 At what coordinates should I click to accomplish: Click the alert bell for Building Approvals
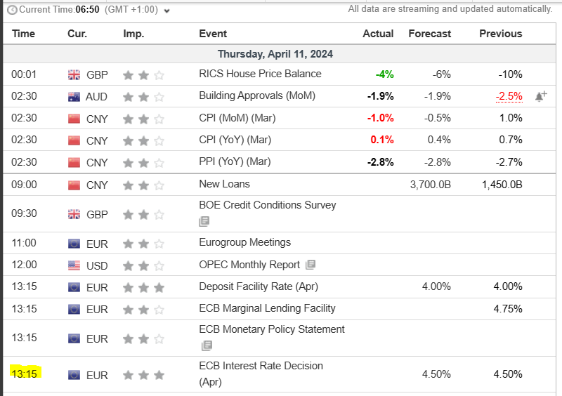coord(540,96)
